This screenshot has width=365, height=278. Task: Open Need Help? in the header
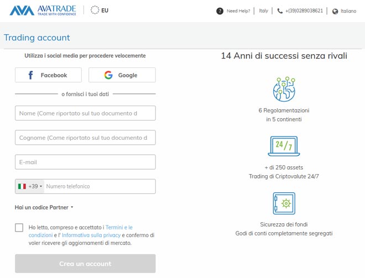[238, 11]
